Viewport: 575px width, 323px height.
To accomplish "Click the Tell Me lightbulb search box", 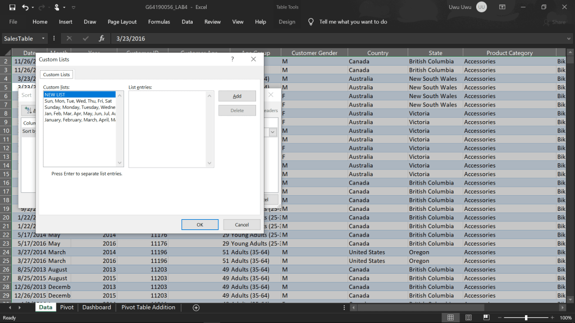I will coord(353,22).
